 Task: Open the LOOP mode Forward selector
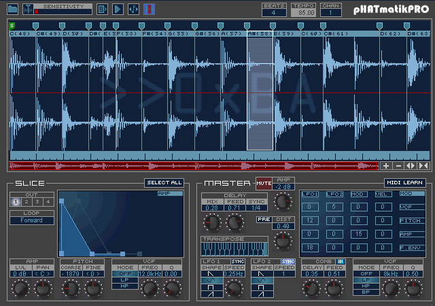coord(32,220)
